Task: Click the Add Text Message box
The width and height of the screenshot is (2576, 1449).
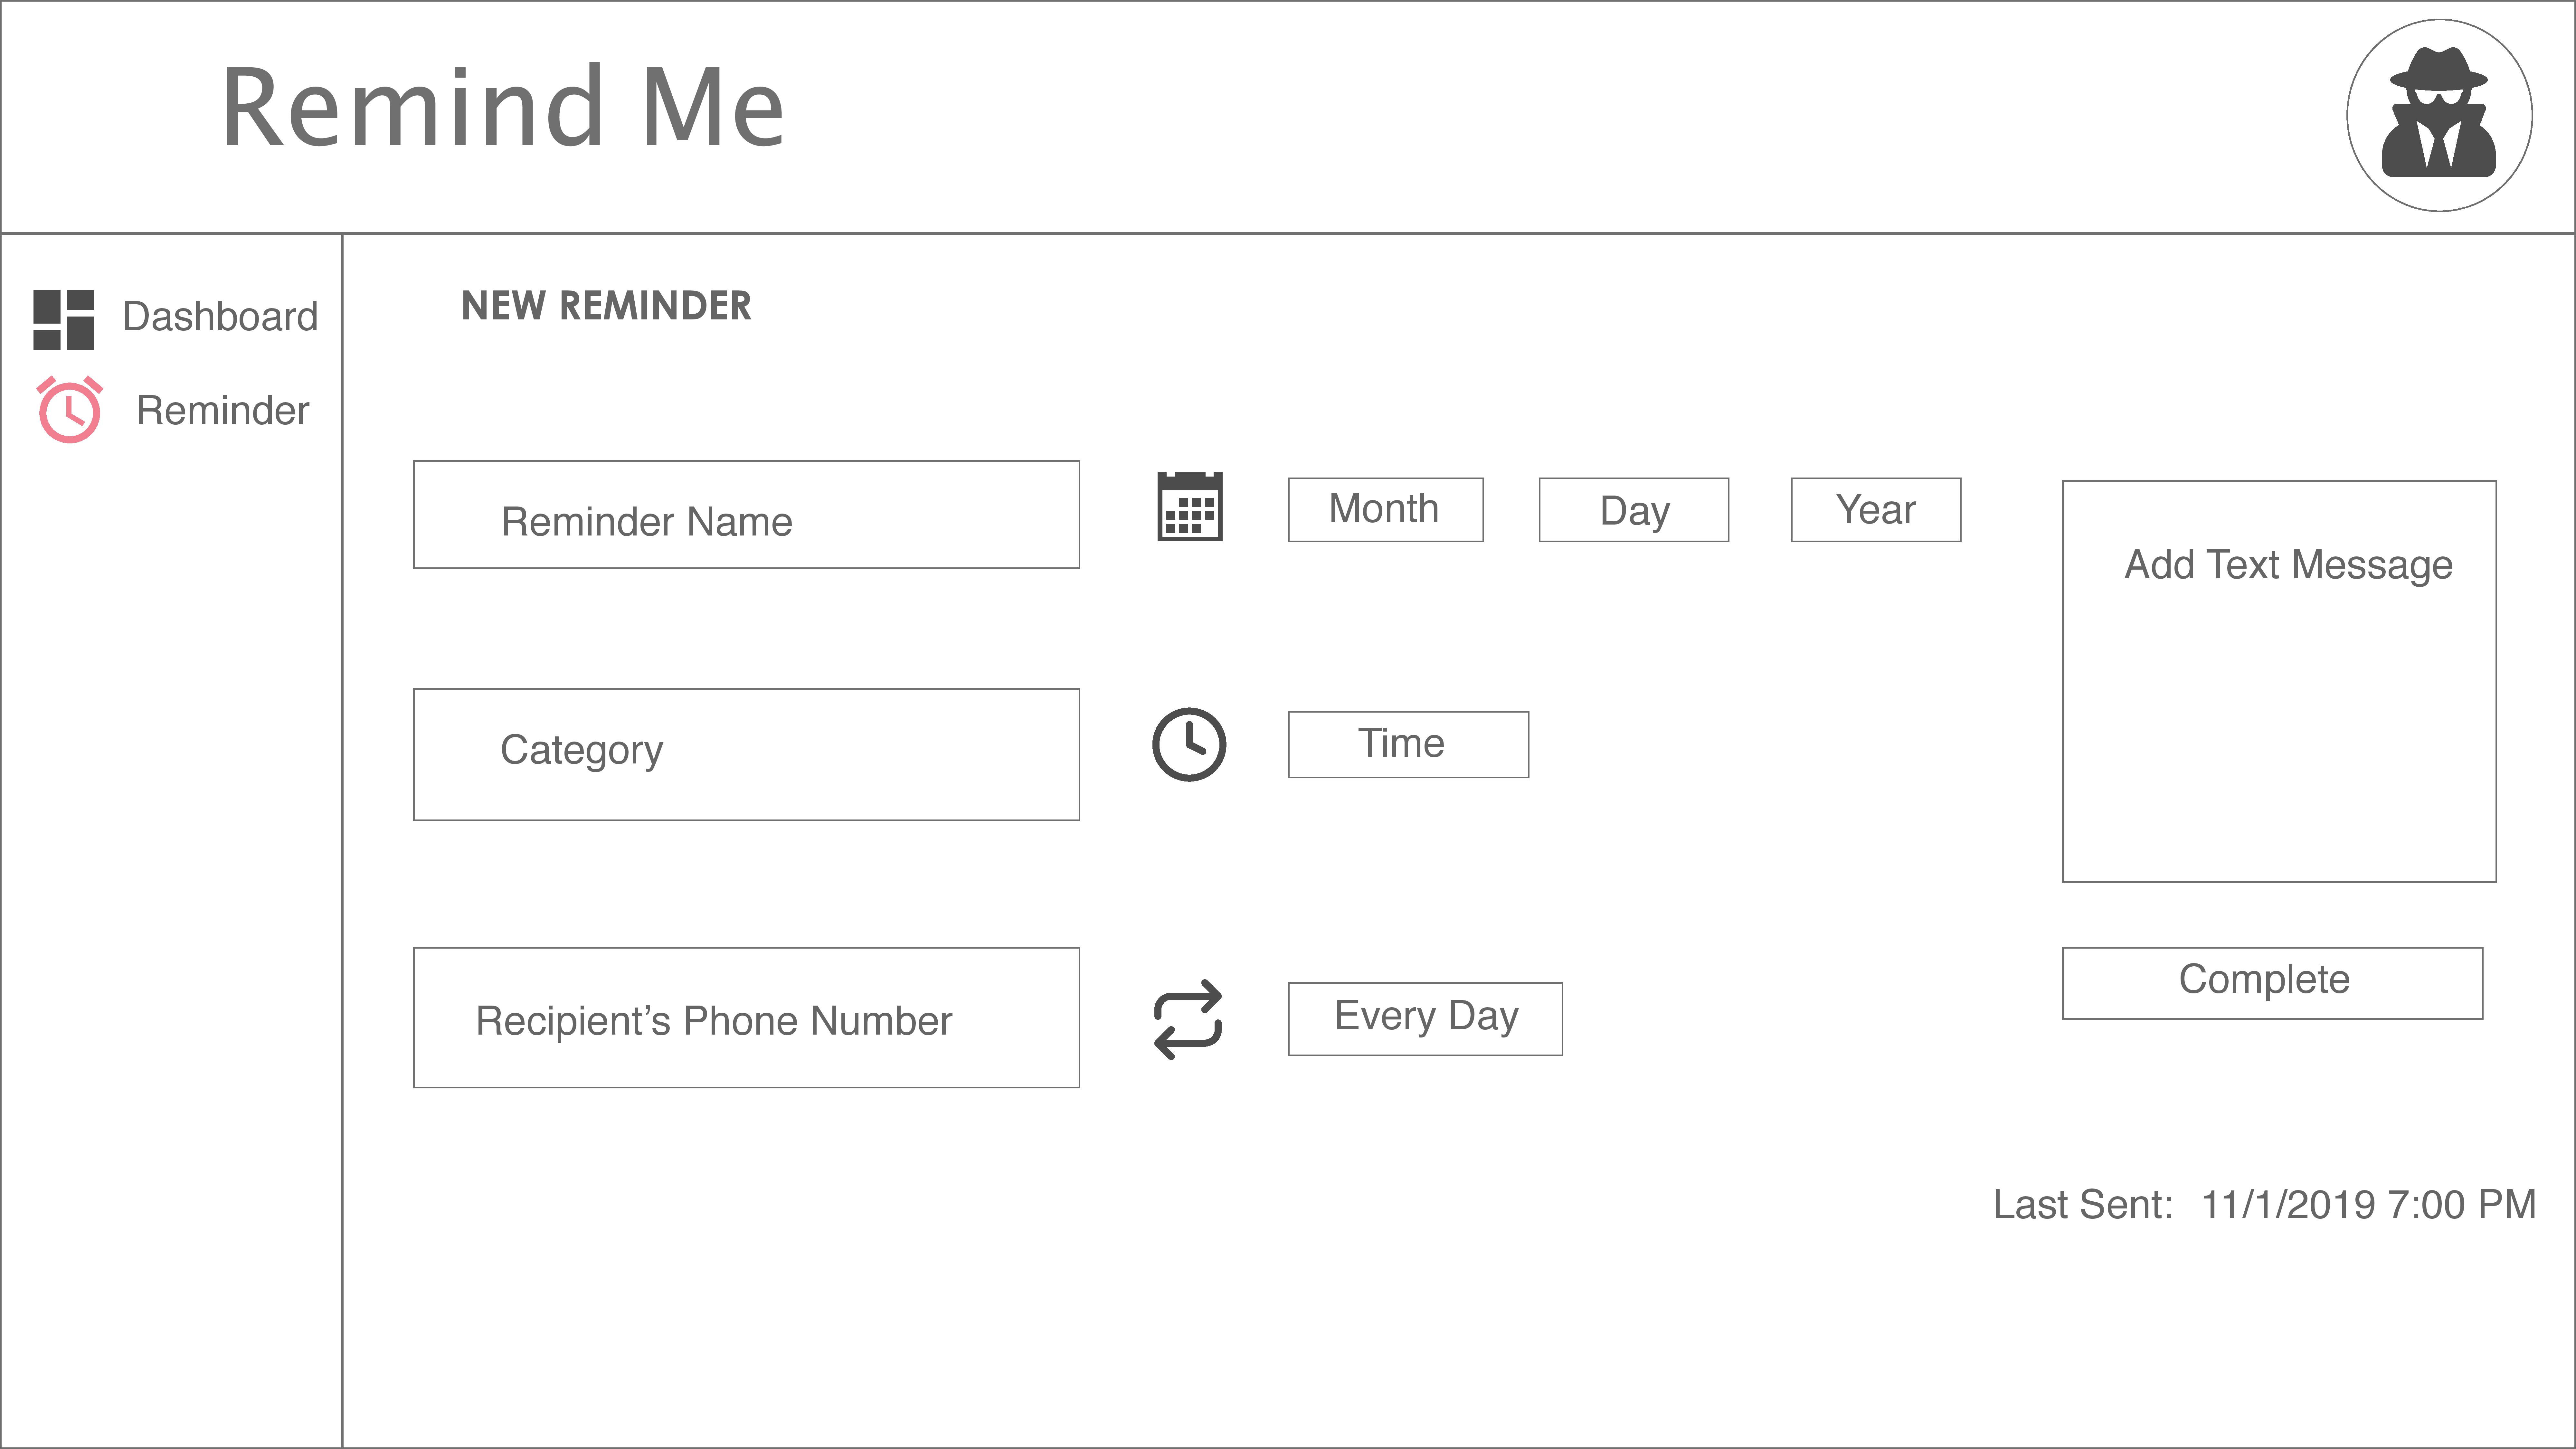Action: pos(2279,681)
